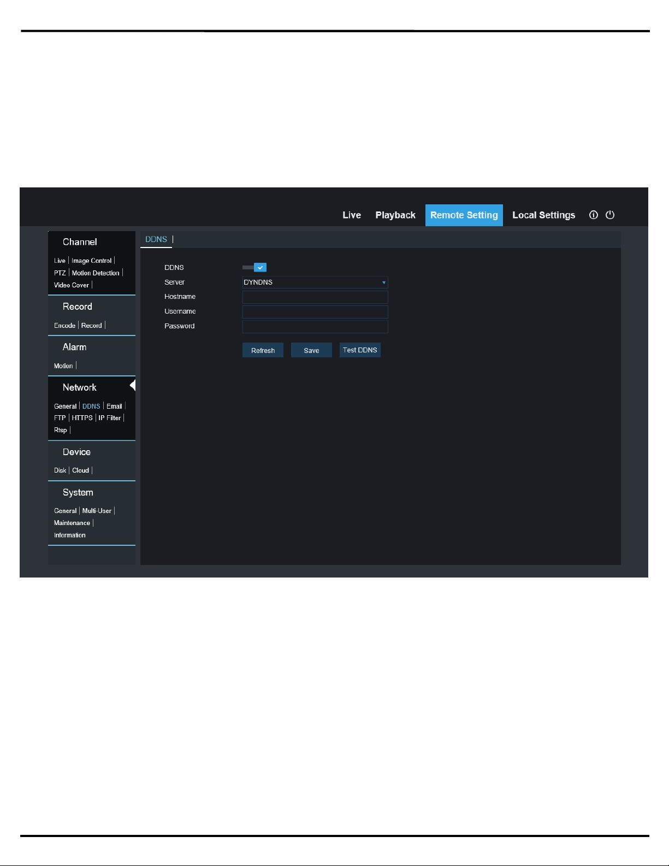Open the Server dropdown showing DYNDNS

pos(315,282)
